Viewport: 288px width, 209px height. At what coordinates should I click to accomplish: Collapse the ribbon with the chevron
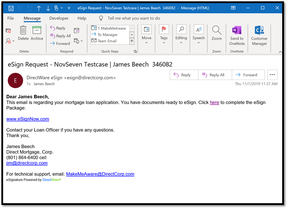tap(280, 52)
